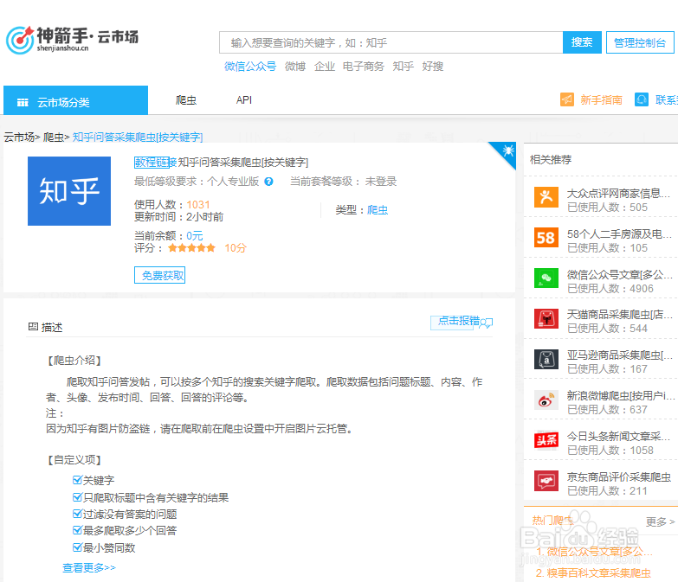Open 微信公众号文章 recommendation in 相关推荐

click(x=620, y=275)
